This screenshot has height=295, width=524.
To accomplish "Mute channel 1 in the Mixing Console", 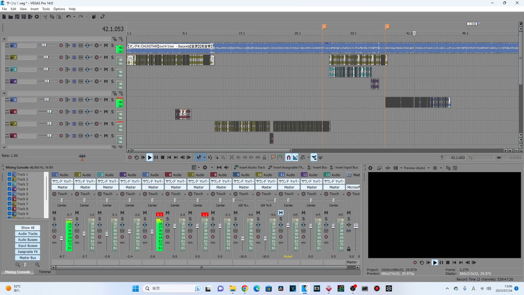I will pos(54,213).
